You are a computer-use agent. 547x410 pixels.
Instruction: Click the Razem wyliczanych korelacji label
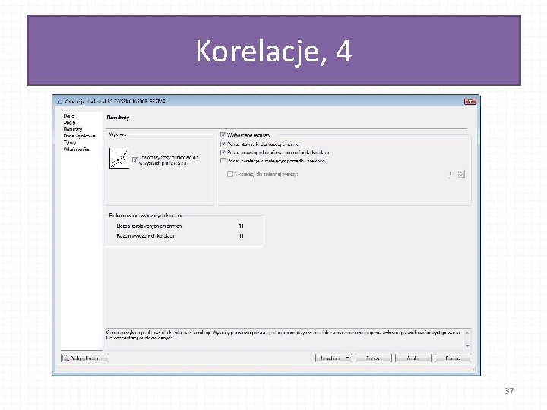point(145,236)
